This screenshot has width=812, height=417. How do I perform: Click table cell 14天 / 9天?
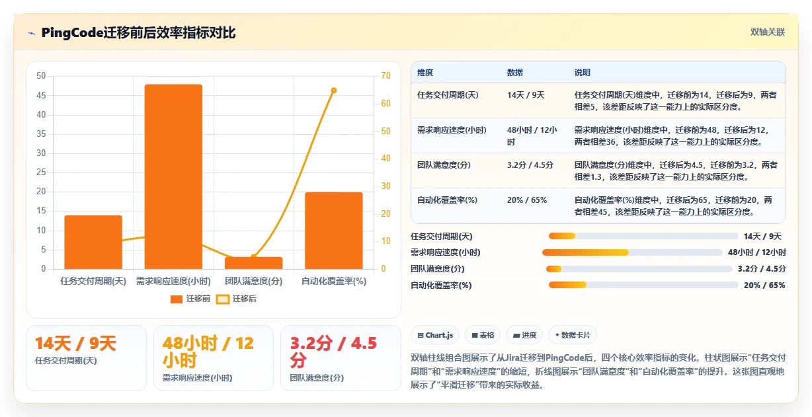point(526,95)
